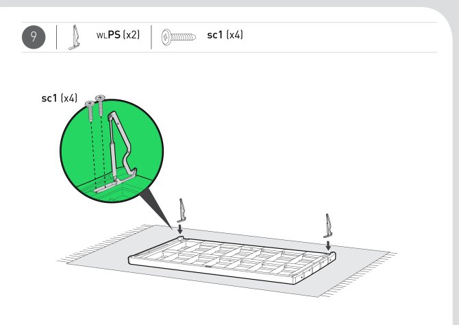Click the piston bracket inside green detail circle

pyautogui.click(x=121, y=149)
